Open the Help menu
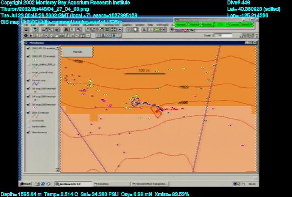Image resolution: width=292 pixels, height=197 pixels. 150,24
